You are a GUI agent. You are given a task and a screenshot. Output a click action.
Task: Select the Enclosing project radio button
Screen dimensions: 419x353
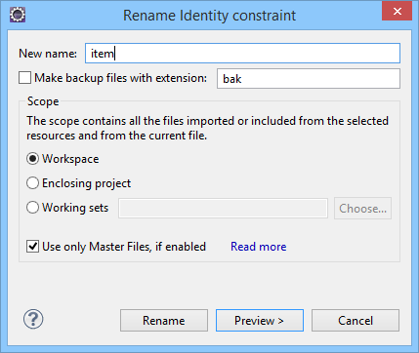(32, 183)
